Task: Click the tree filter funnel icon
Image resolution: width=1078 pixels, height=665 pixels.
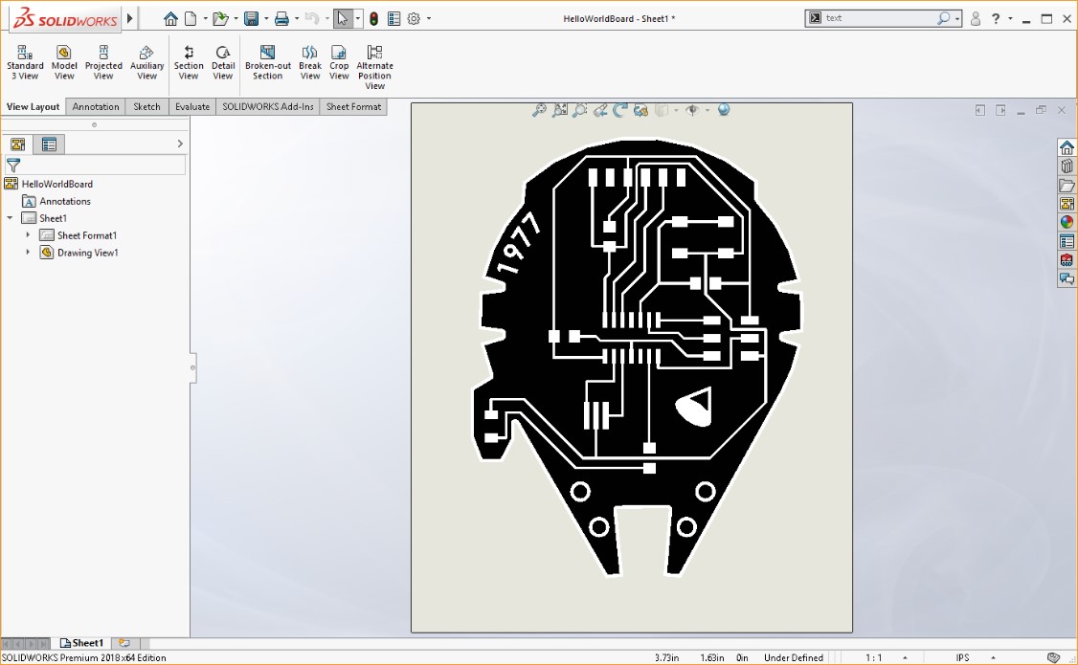Action: [13, 166]
